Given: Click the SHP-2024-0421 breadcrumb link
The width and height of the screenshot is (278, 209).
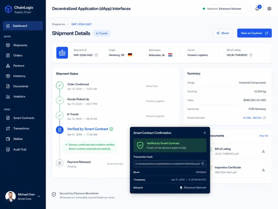Looking at the screenshot, I should (81, 24).
